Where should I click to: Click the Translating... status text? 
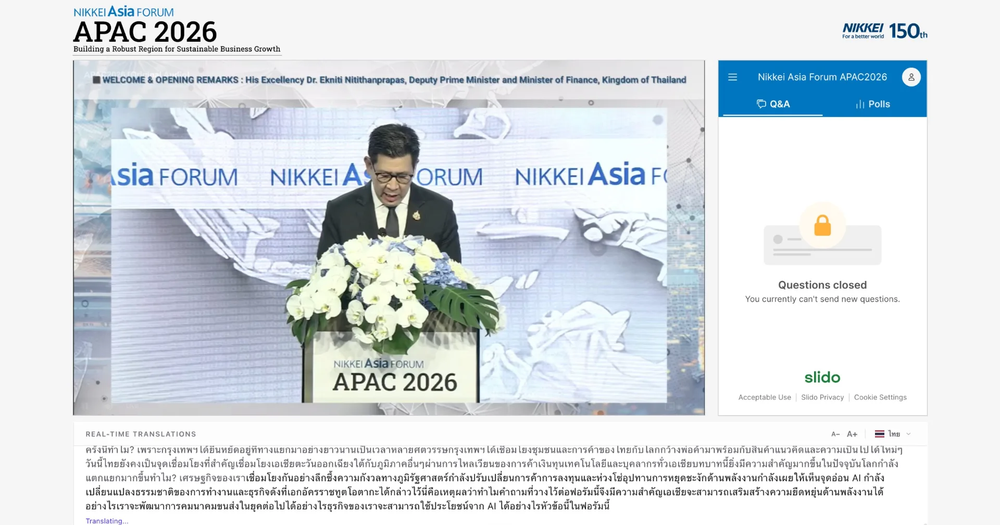tap(107, 521)
